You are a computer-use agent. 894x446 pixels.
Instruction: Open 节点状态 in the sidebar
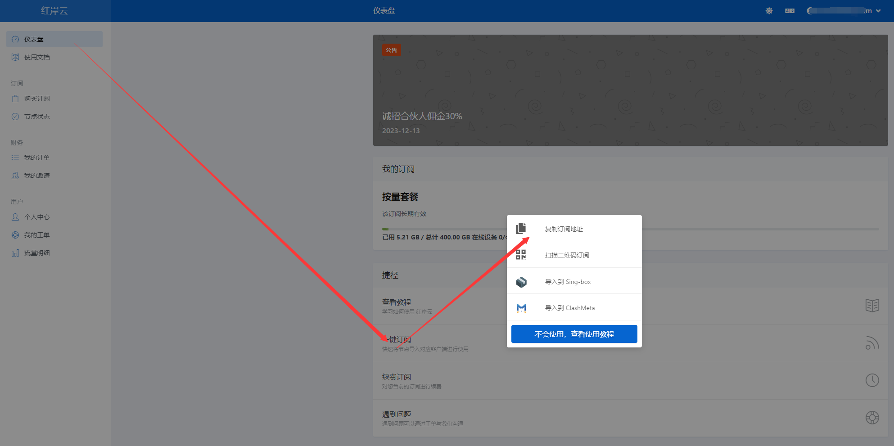click(x=37, y=117)
